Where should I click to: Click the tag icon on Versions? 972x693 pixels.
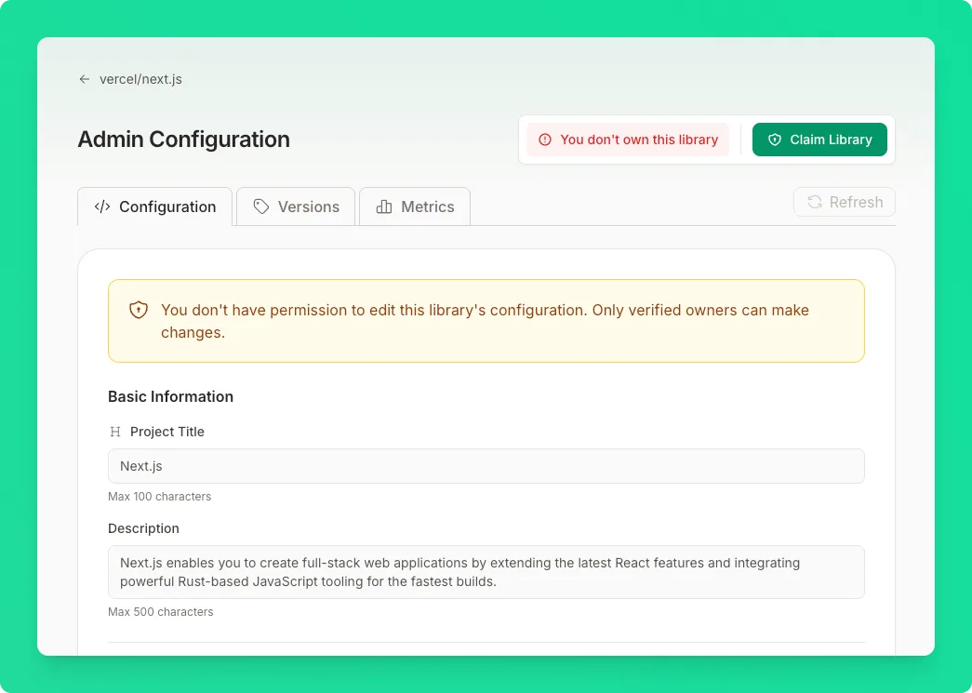pyautogui.click(x=261, y=207)
